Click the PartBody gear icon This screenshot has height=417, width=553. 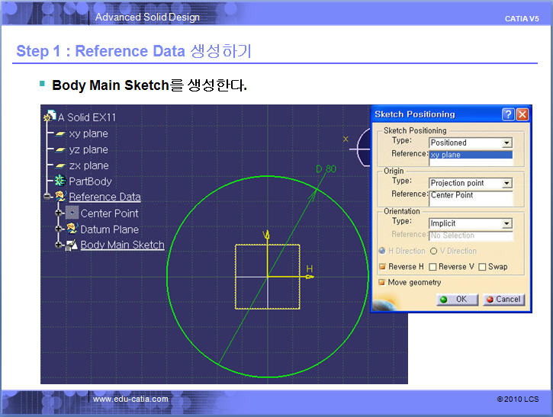tap(60, 181)
